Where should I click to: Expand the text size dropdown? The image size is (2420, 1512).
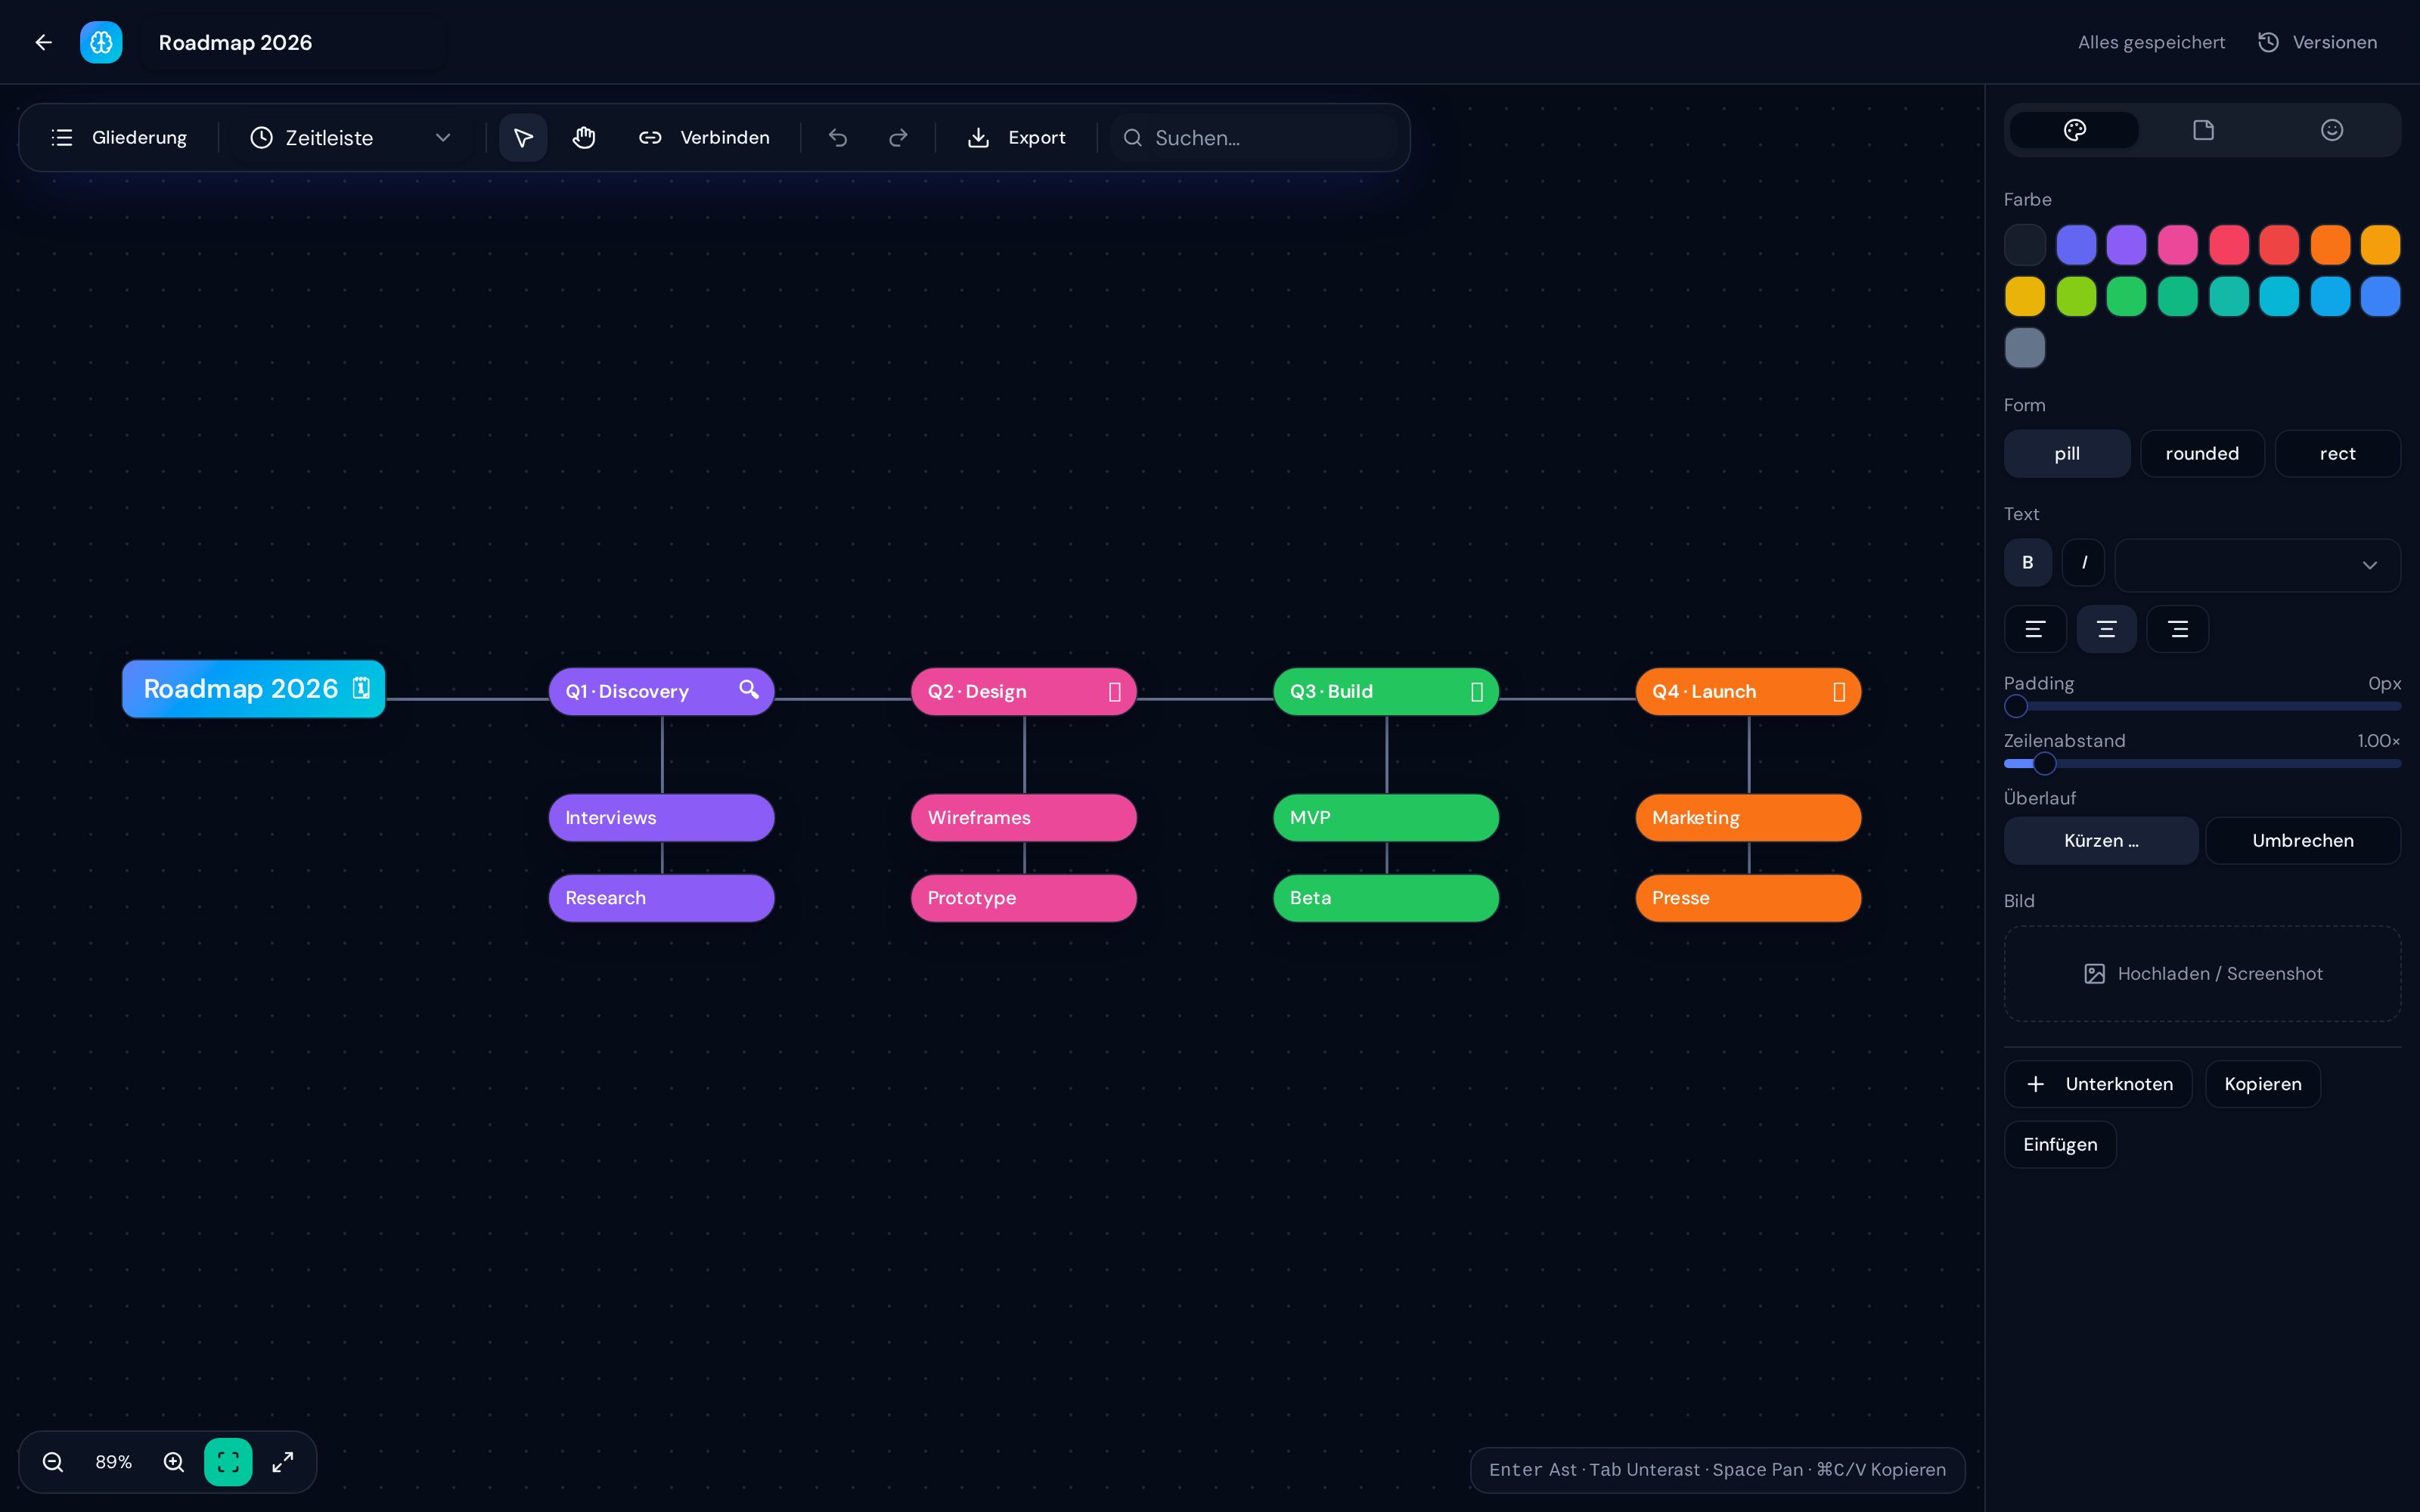(x=2258, y=565)
